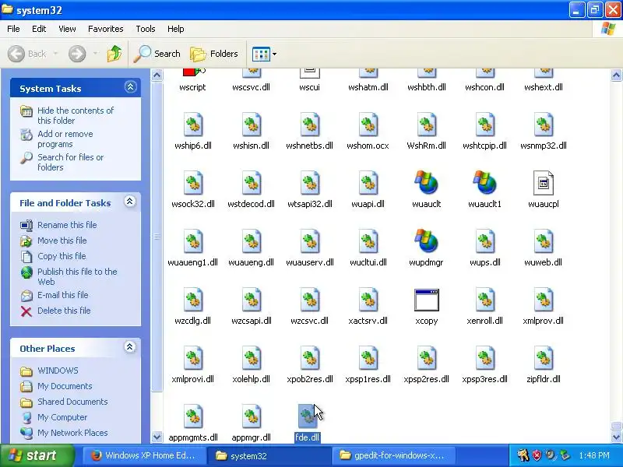This screenshot has width=623, height=467.
Task: Click Rename this file link
Action: (x=67, y=225)
